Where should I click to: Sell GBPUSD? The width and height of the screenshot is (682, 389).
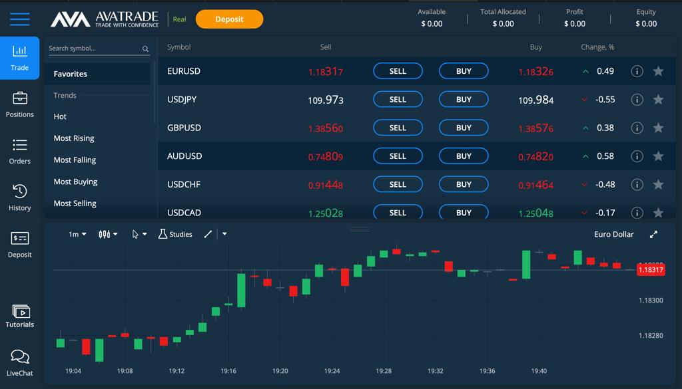point(398,128)
